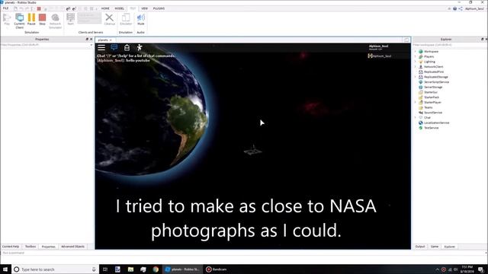
Task: Click the Workspace globe icon in Explorer
Action: point(420,51)
